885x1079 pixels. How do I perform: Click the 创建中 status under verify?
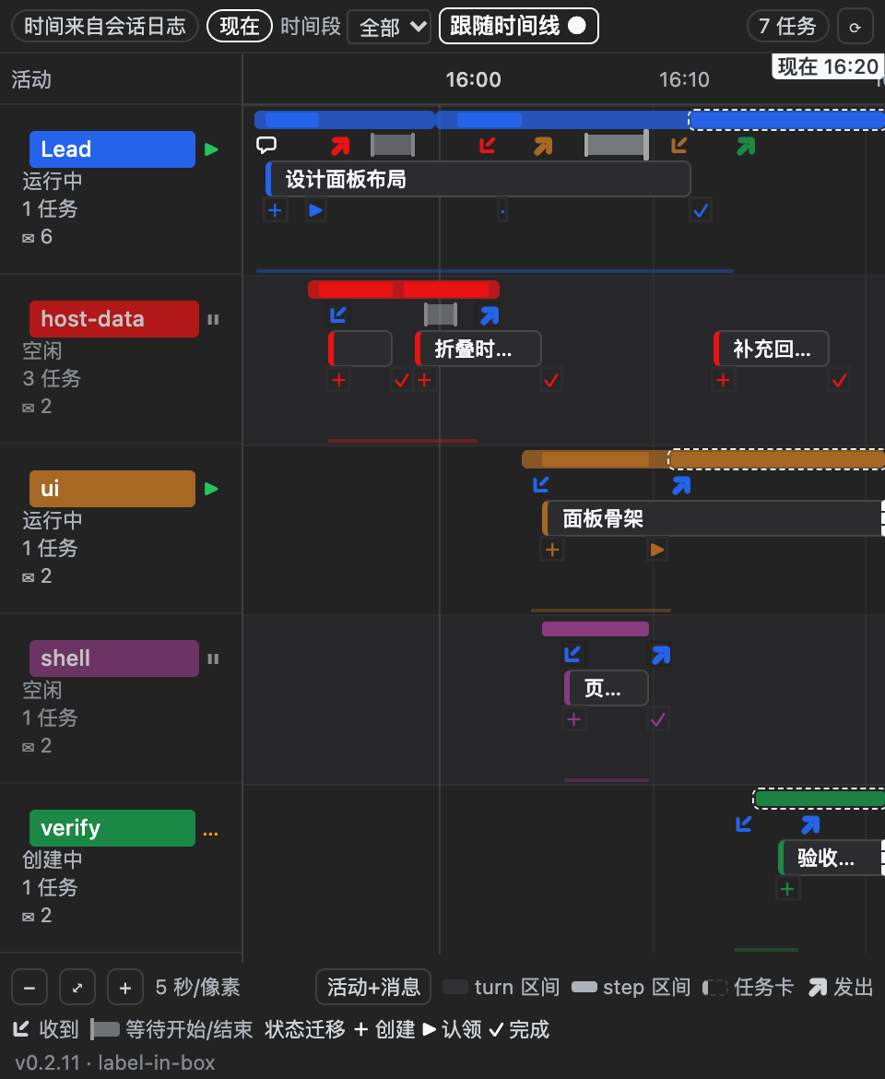pyautogui.click(x=53, y=860)
